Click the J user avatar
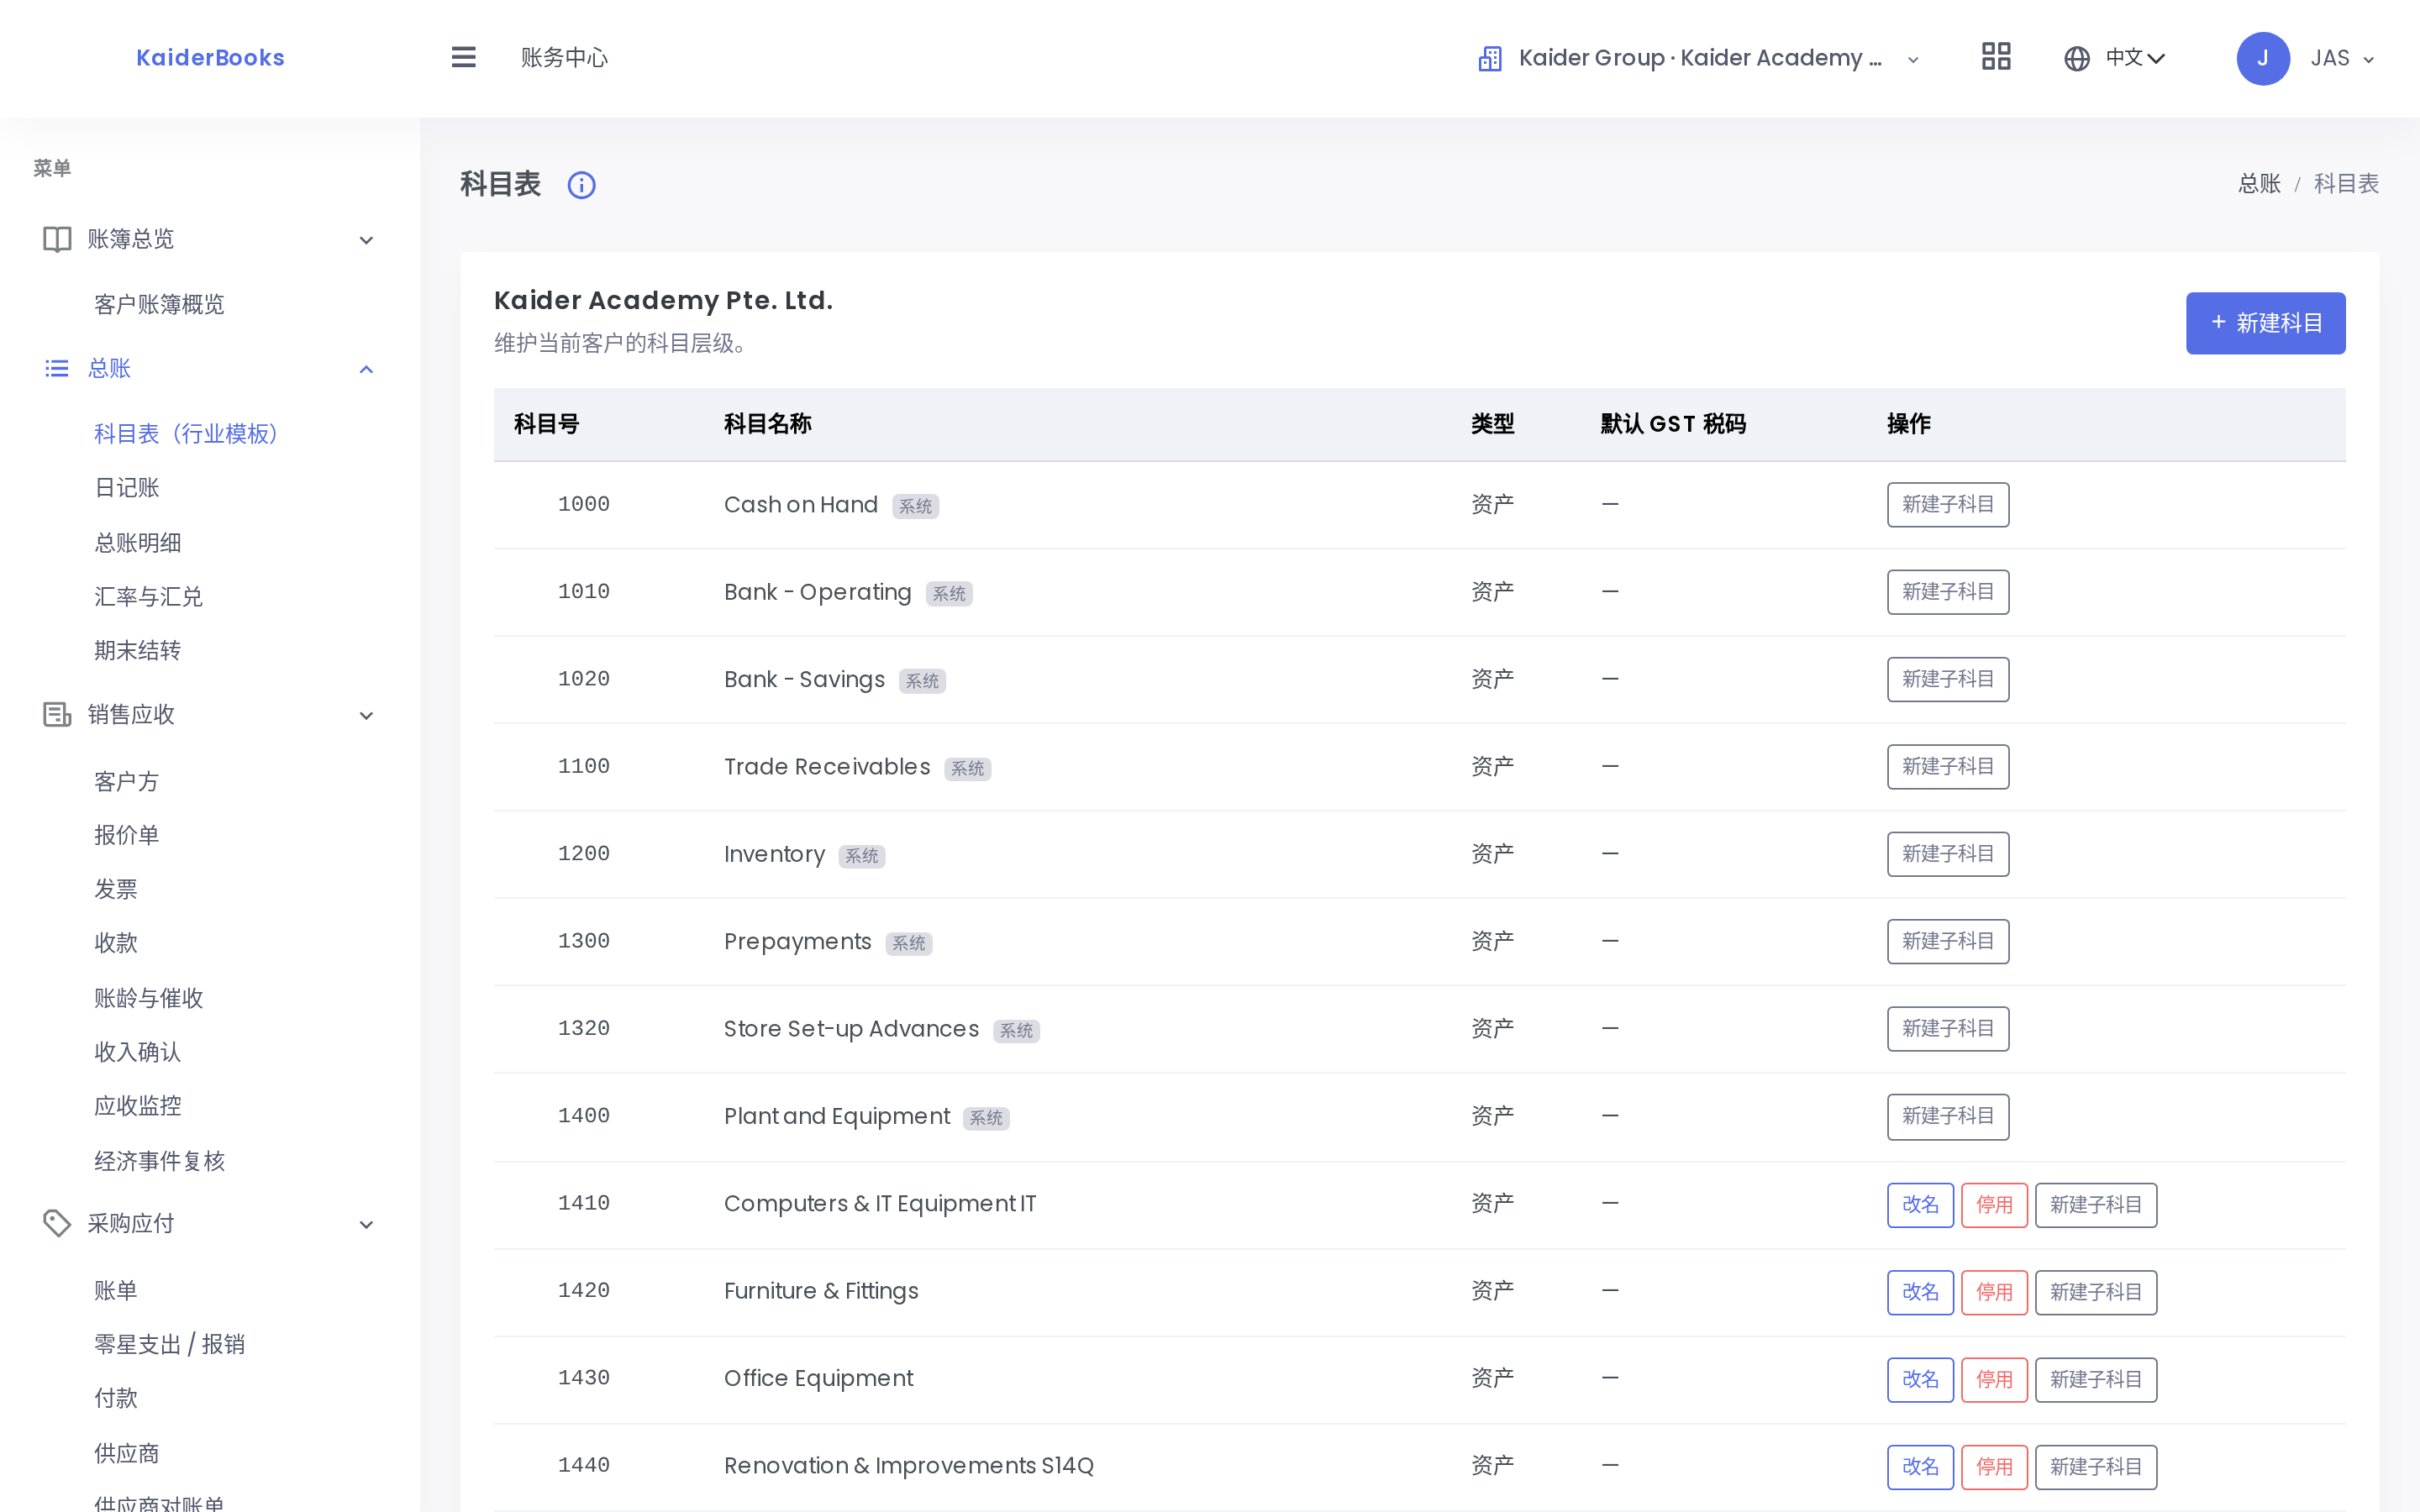The width and height of the screenshot is (2420, 1512). pyautogui.click(x=2263, y=58)
